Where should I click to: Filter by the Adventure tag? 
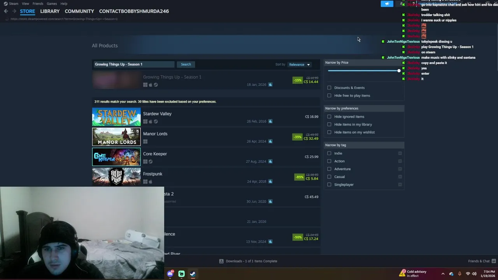click(x=329, y=169)
